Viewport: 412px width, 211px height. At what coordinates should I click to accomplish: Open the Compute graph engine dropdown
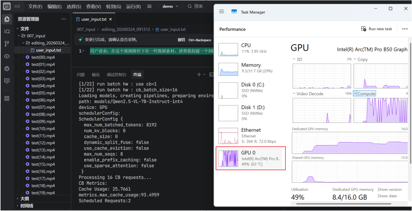tap(356, 94)
